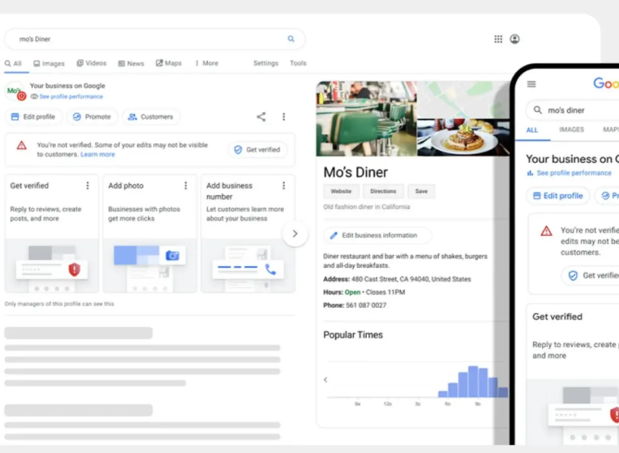The width and height of the screenshot is (619, 453).
Task: Open See profile performance link on desktop
Action: click(71, 96)
